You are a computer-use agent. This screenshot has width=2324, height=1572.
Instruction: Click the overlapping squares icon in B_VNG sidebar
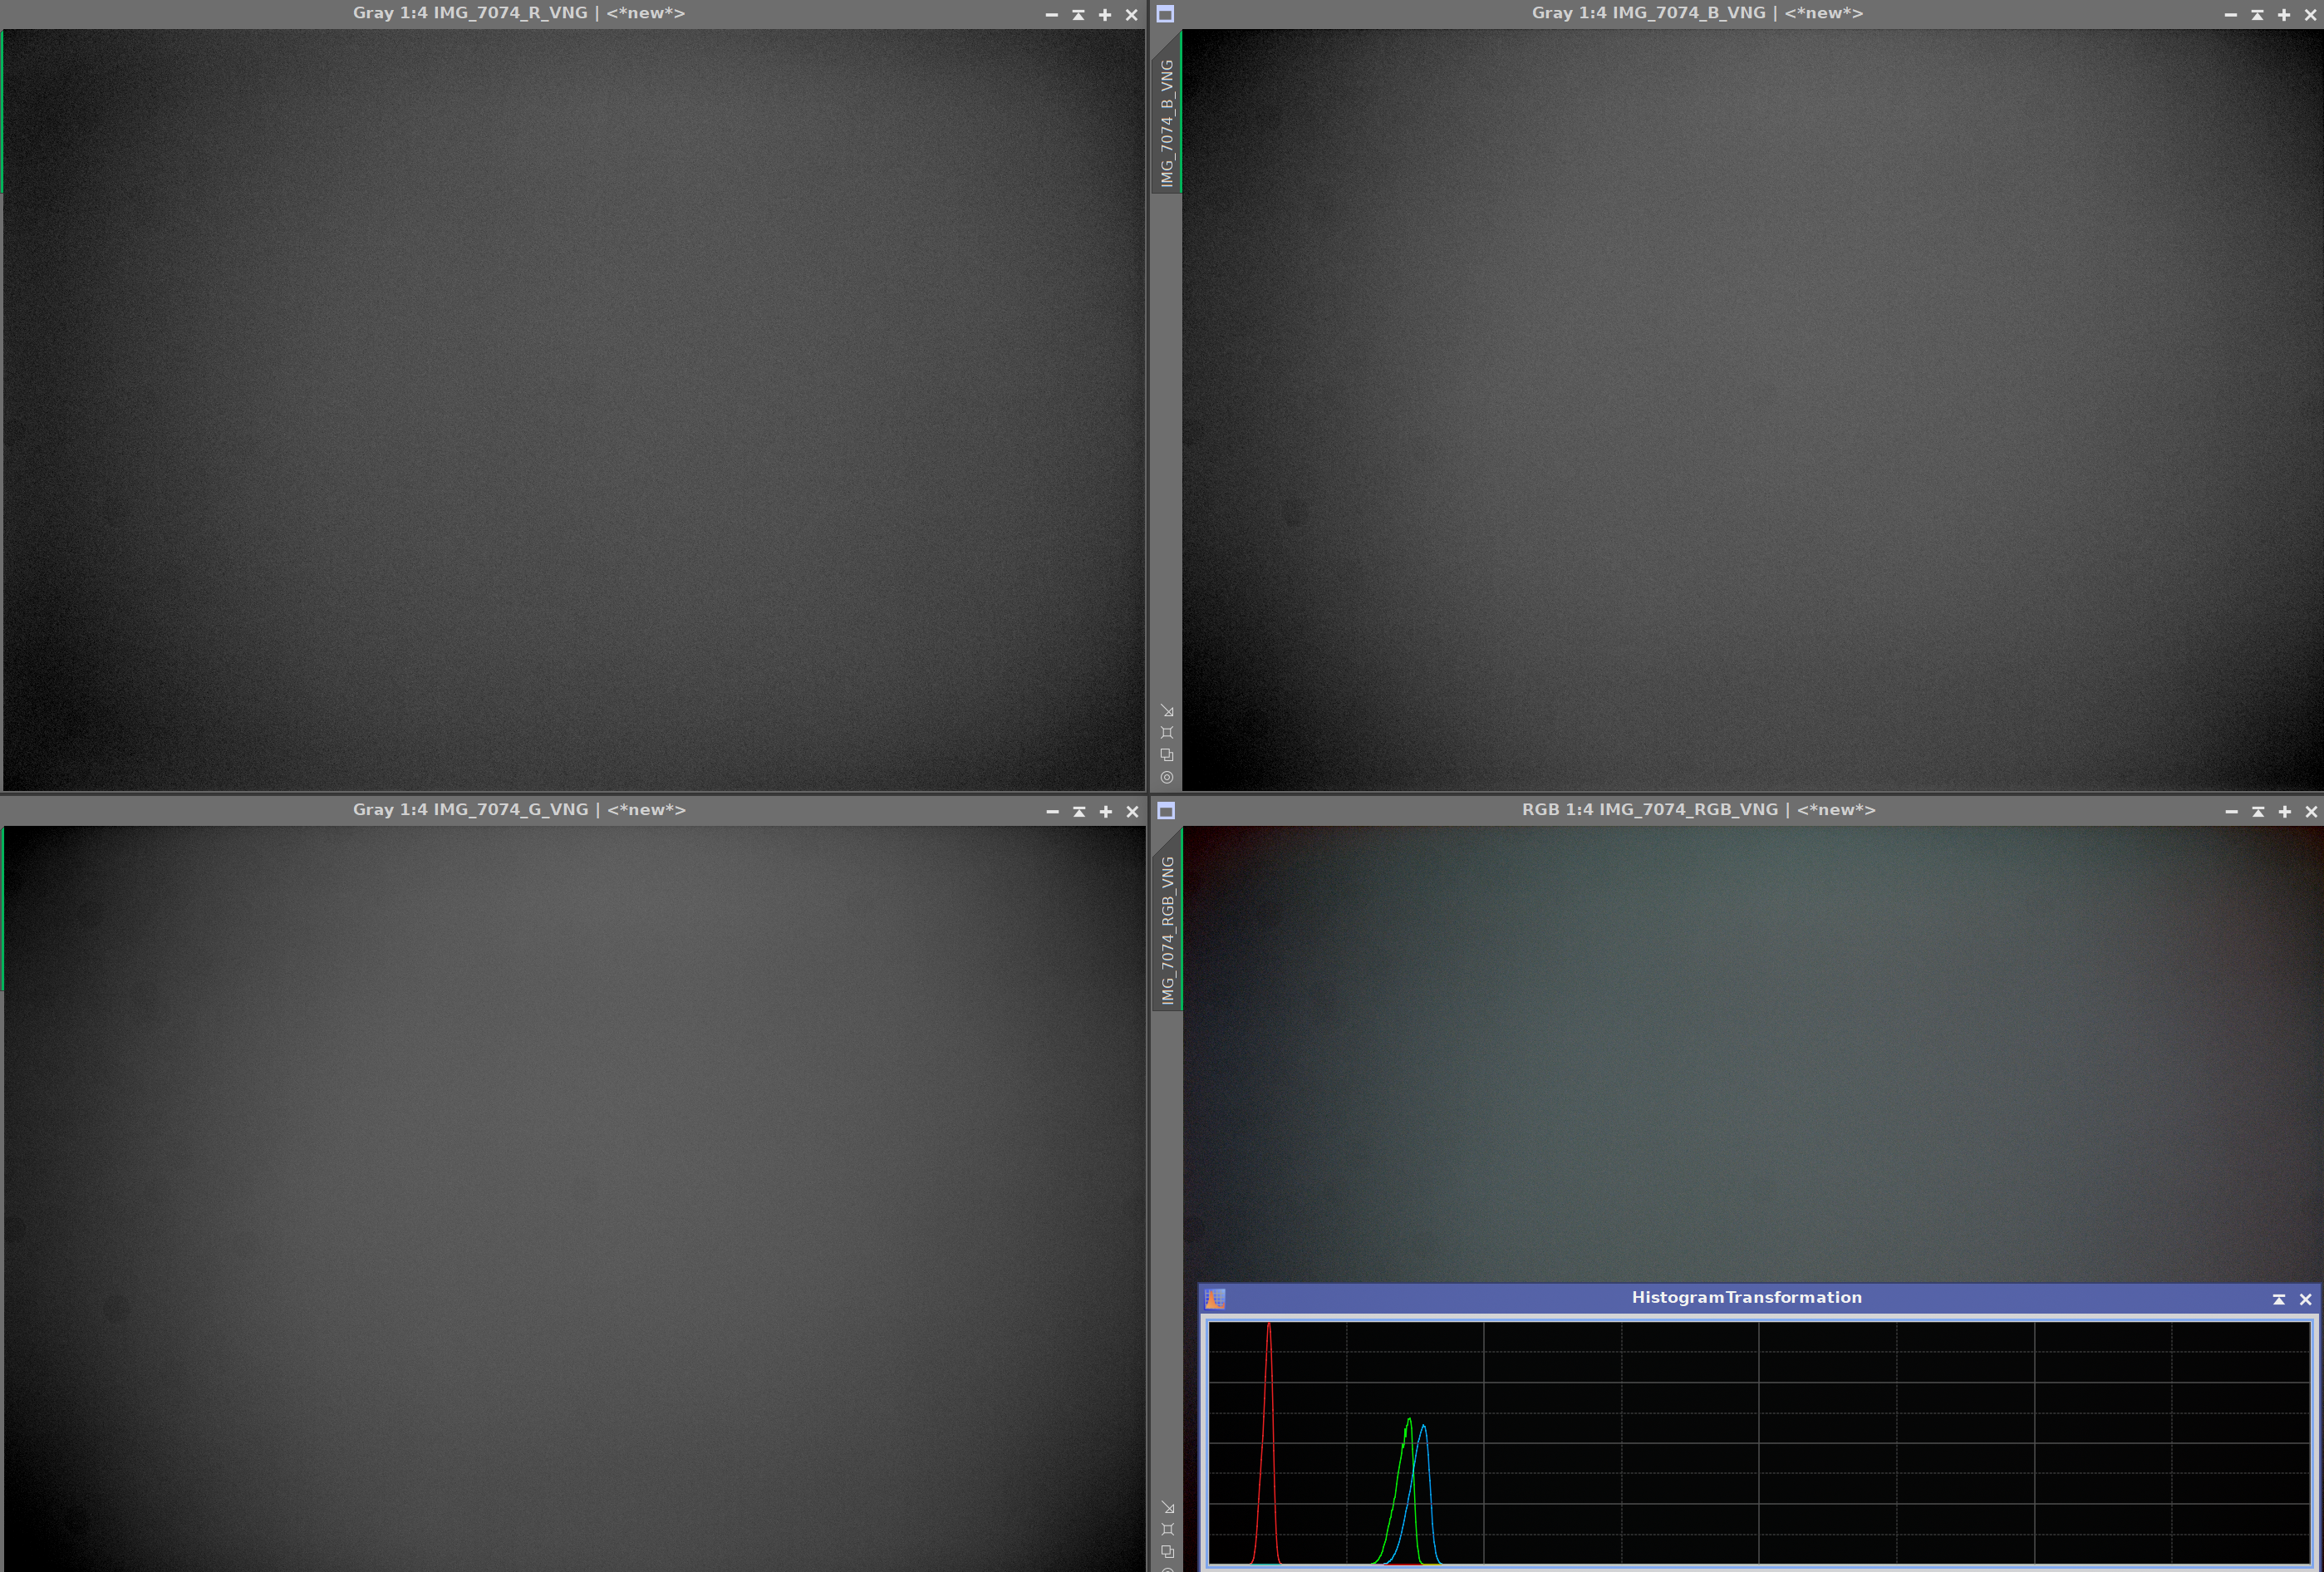click(1167, 755)
